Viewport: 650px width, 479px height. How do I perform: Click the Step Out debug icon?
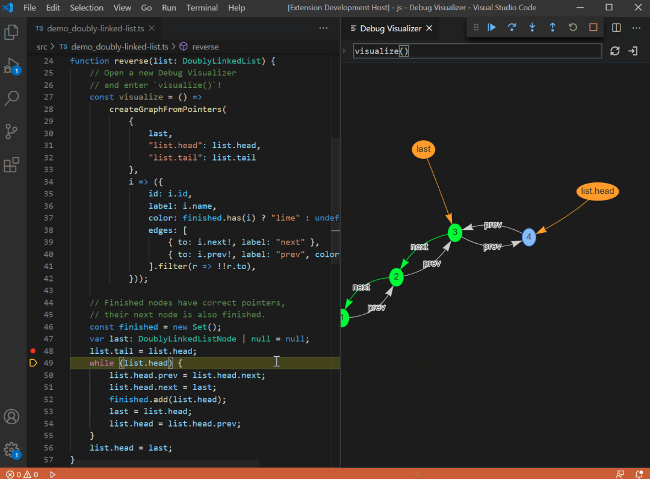[552, 27]
